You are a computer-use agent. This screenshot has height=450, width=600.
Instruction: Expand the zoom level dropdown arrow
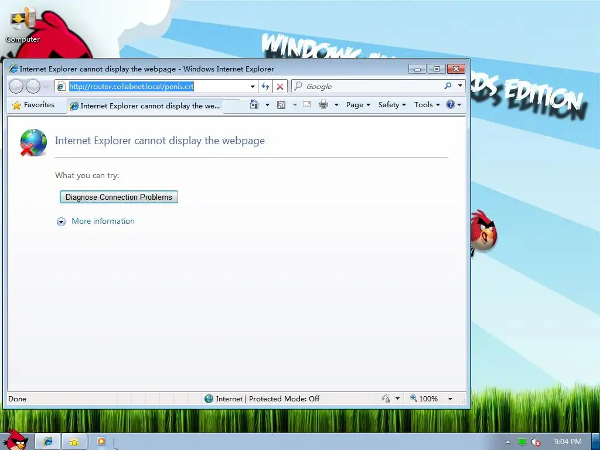[x=451, y=398]
